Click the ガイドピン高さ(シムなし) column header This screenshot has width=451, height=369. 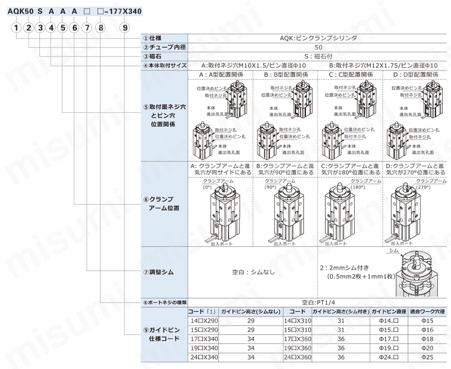click(250, 312)
